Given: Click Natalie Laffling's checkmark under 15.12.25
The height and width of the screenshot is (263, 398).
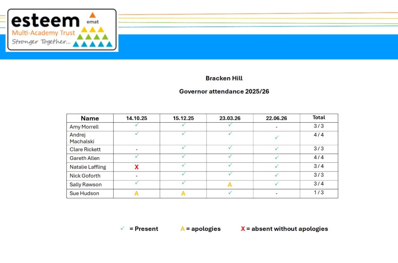Looking at the screenshot, I should pyautogui.click(x=184, y=165).
